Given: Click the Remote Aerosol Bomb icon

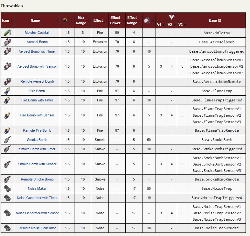Looking at the screenshot, I should point(7,82).
